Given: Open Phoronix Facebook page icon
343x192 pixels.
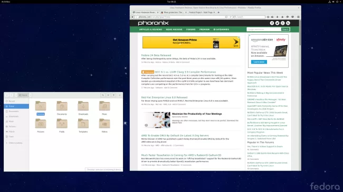Looking at the screenshot, I should point(272,23).
